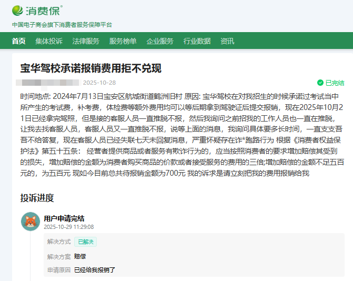Switch to 服务榜单 page
Image resolution: width=353 pixels, height=281 pixels.
click(123, 41)
